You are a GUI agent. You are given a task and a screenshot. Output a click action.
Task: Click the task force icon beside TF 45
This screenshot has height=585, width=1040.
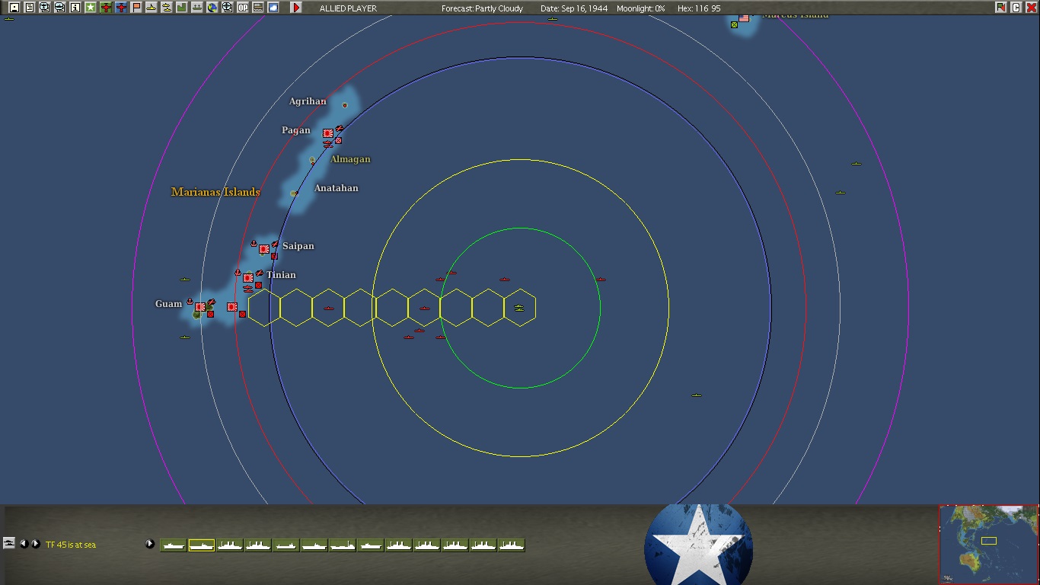[x=9, y=543]
